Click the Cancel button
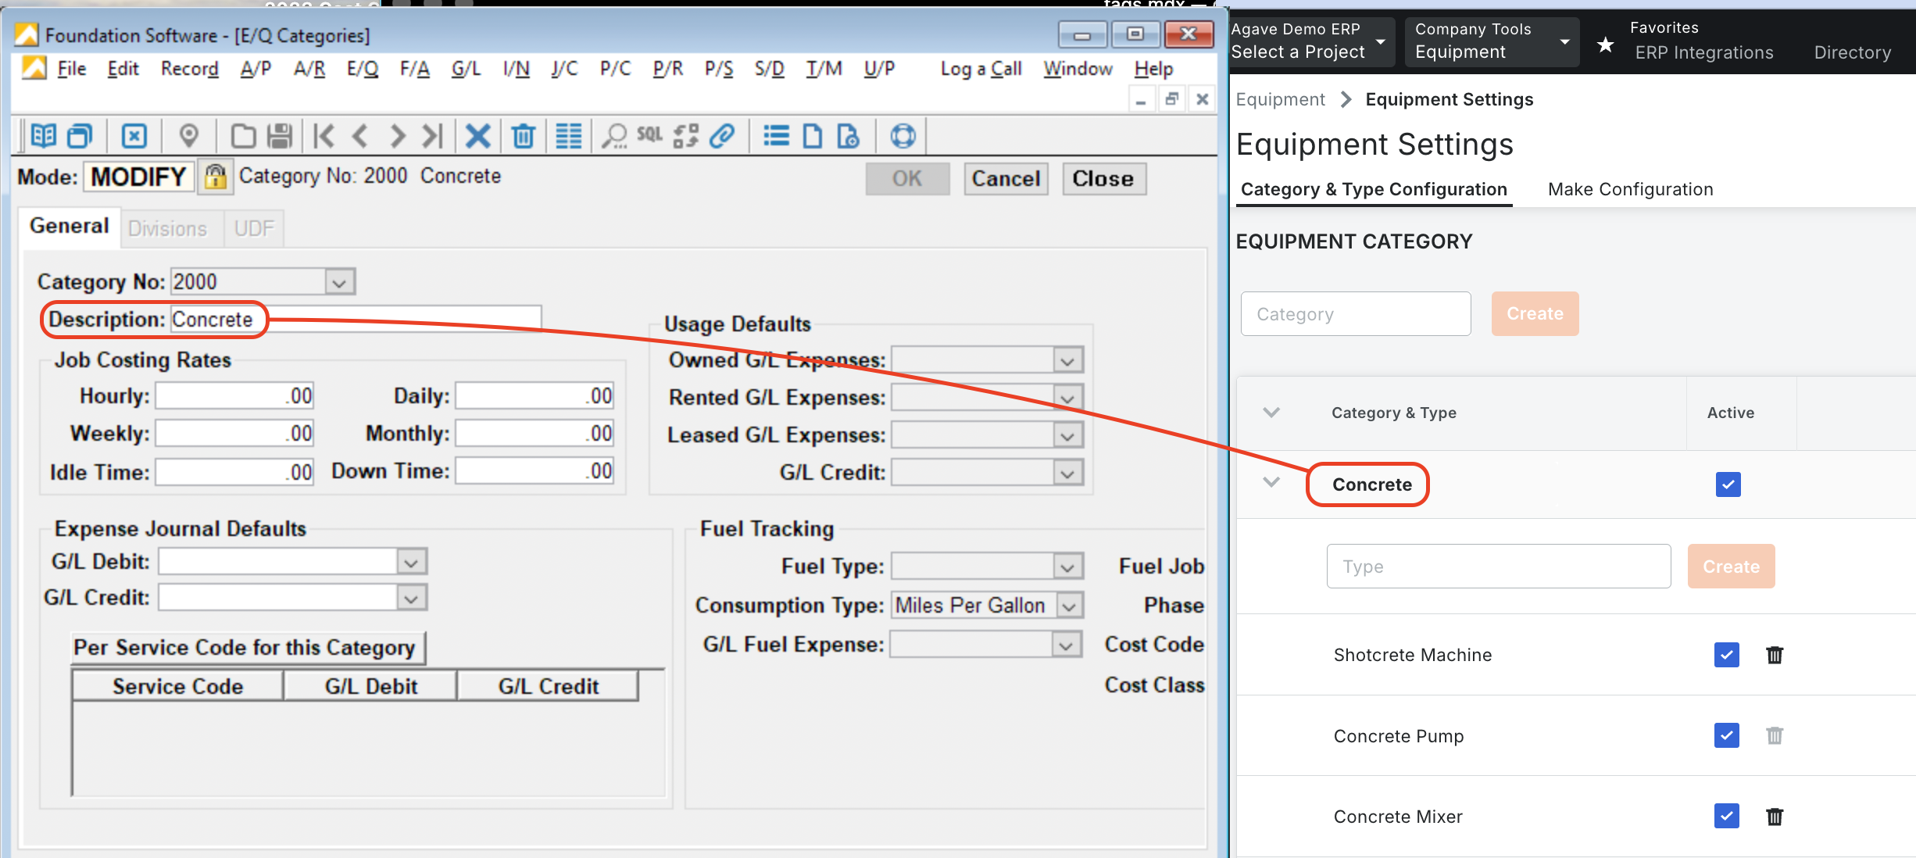Screen dimensions: 1916x858 pyautogui.click(x=1006, y=179)
